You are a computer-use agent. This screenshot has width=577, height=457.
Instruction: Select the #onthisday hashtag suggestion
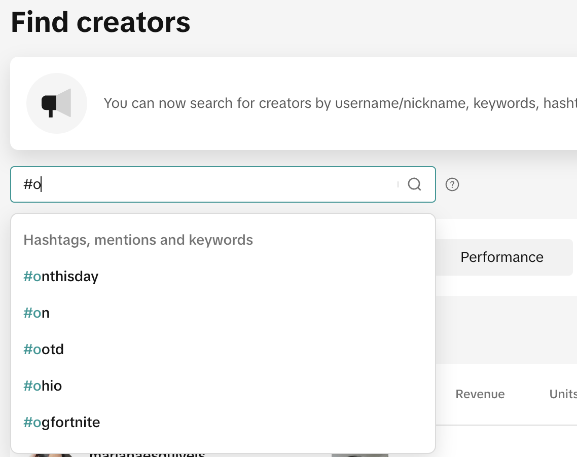click(x=61, y=277)
